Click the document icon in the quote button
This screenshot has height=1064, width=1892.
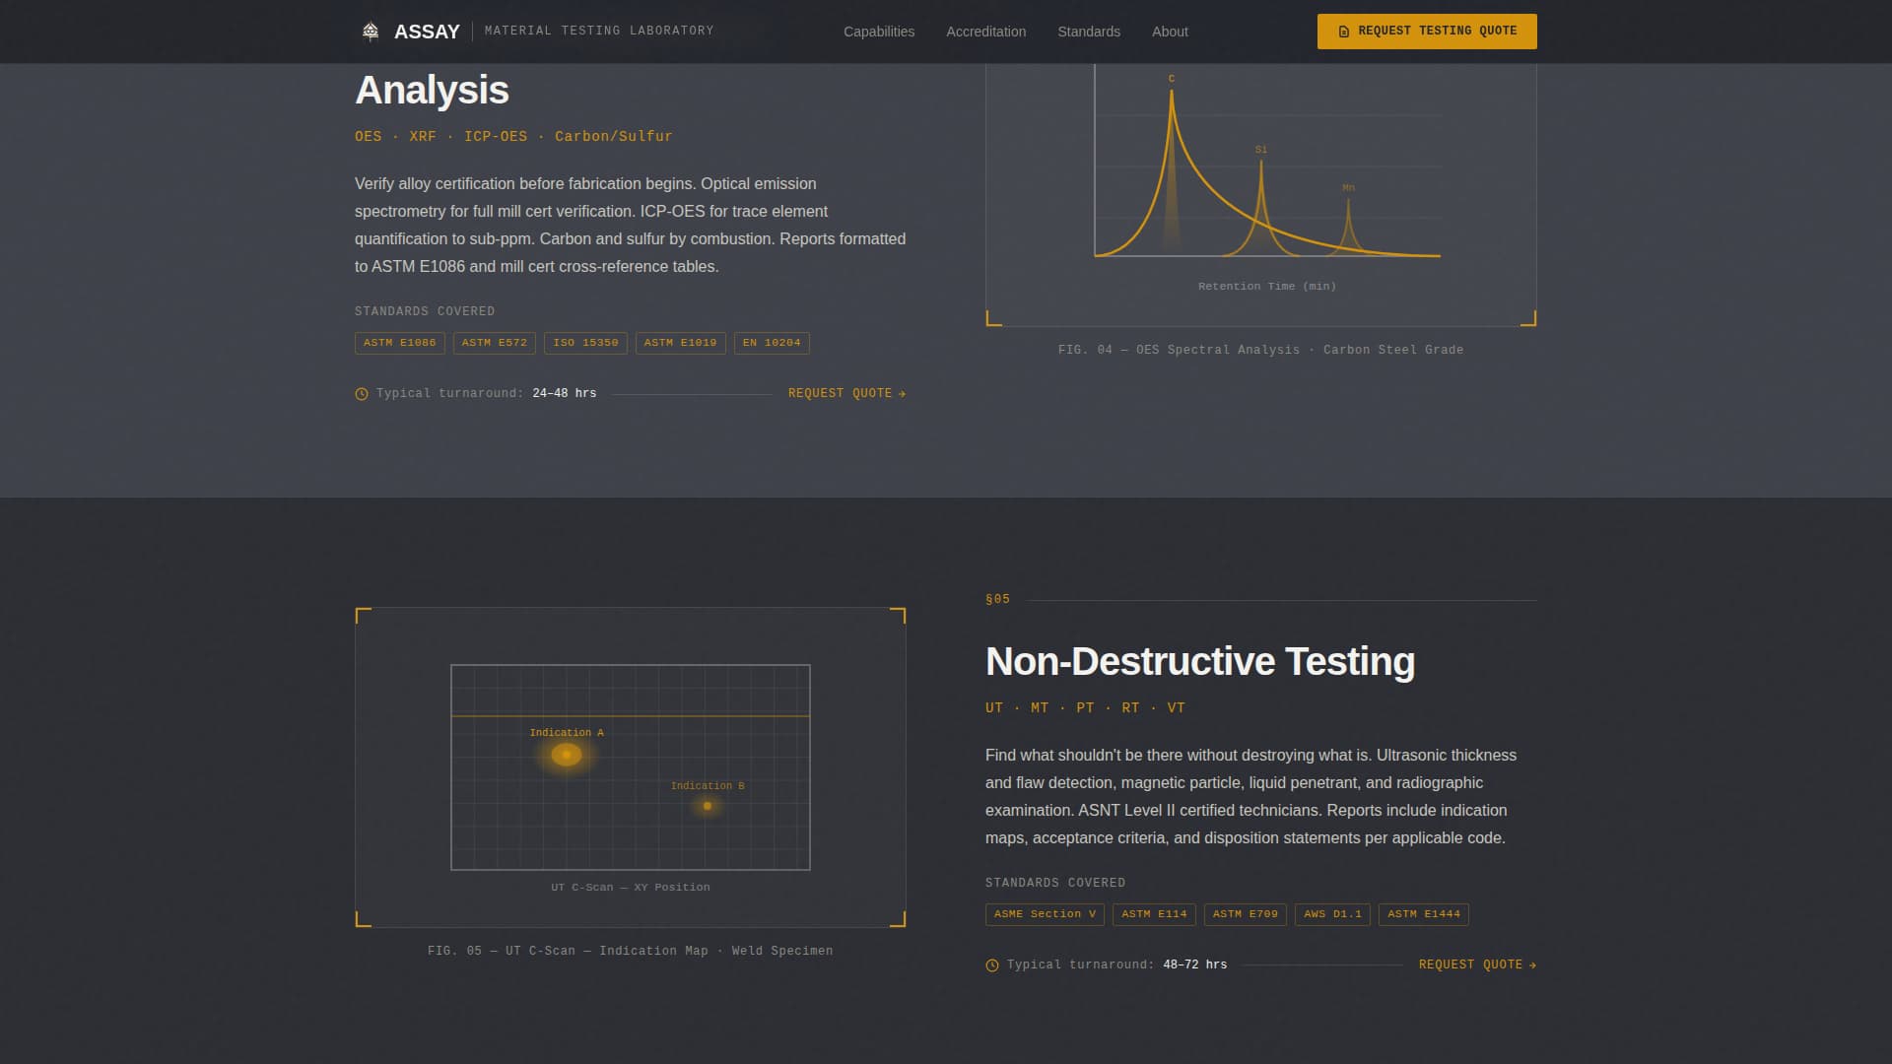click(1344, 31)
